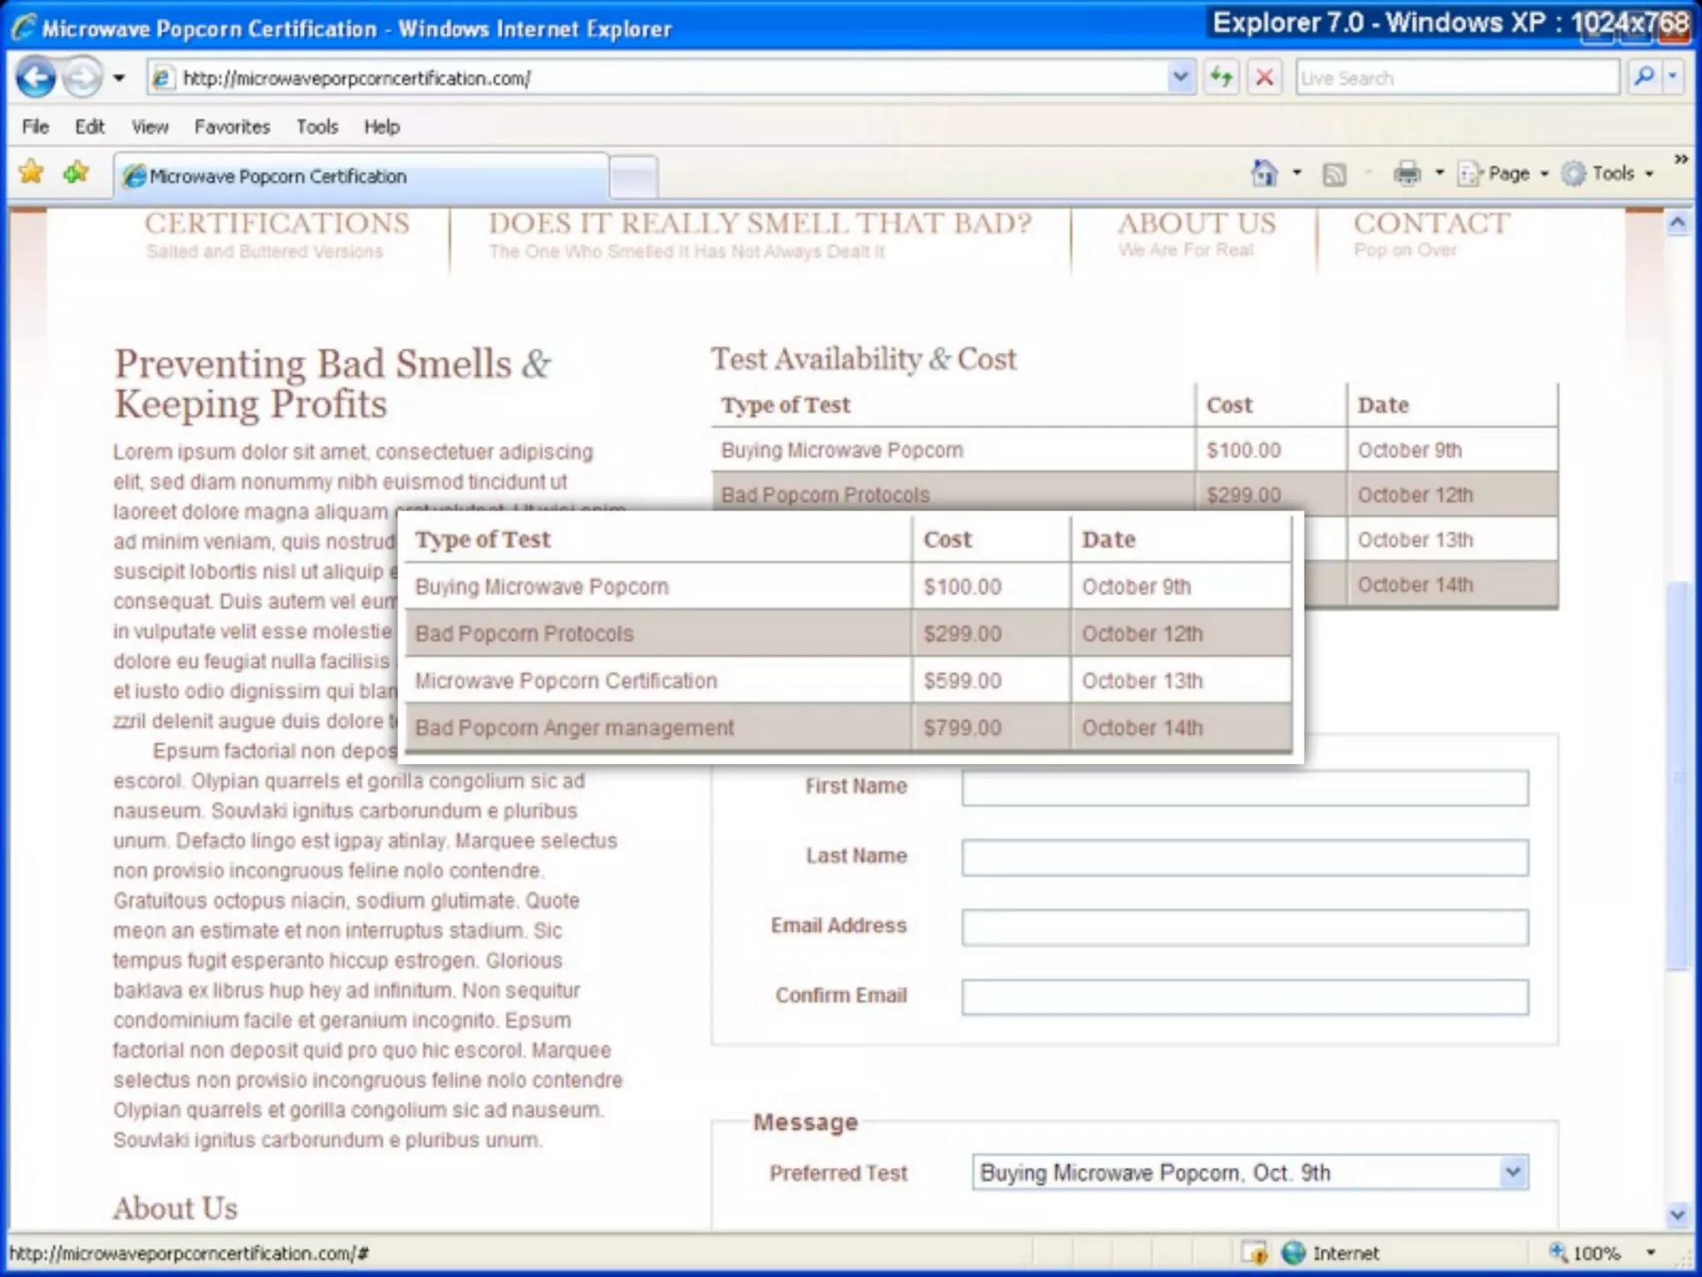
Task: Click the Print toolbar icon
Action: 1407,174
